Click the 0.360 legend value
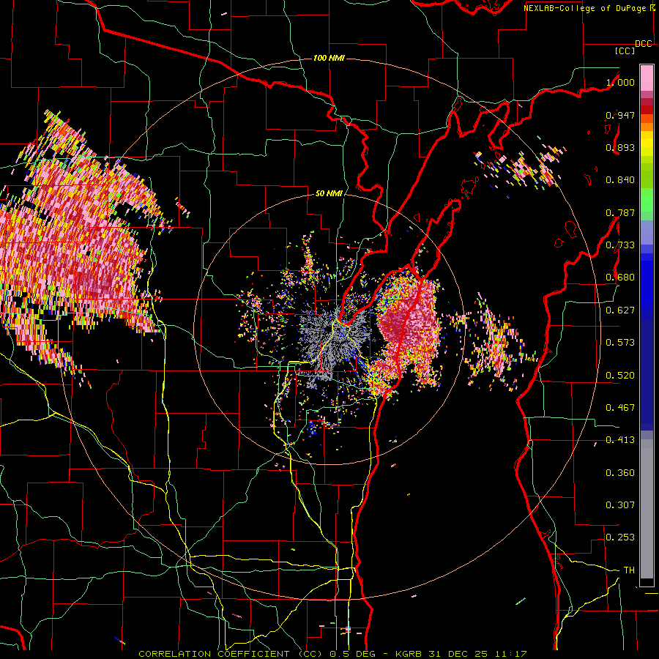This screenshot has width=659, height=659. coord(620,473)
